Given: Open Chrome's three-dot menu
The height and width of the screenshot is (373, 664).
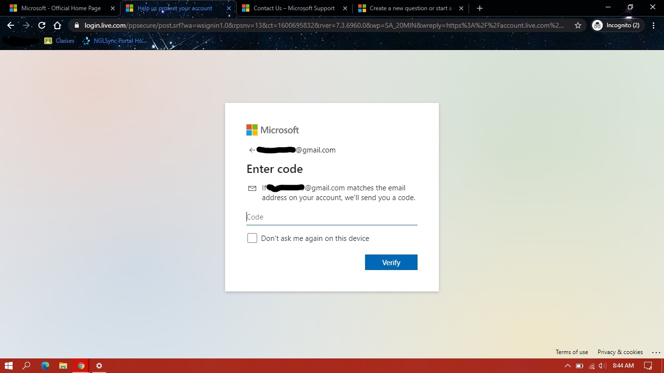Looking at the screenshot, I should click(654, 25).
